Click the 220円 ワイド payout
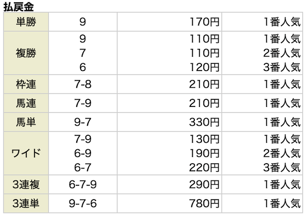Viewport: 307px width, 214px height. (205, 166)
